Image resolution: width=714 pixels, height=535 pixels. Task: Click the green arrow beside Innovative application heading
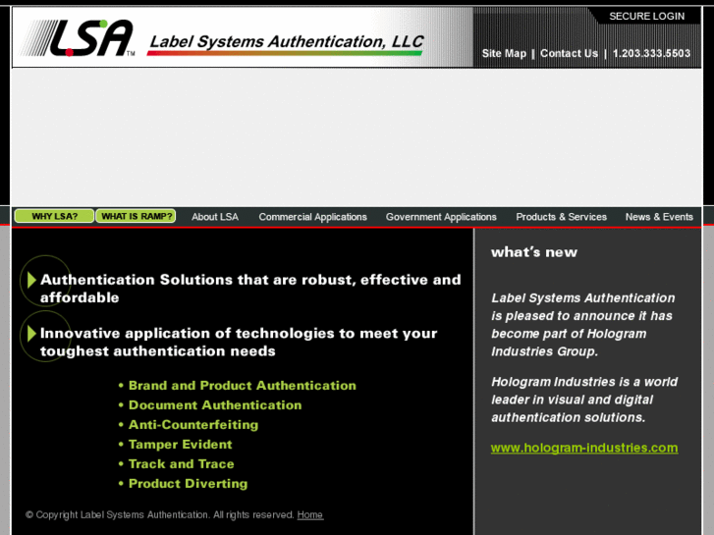(x=31, y=334)
